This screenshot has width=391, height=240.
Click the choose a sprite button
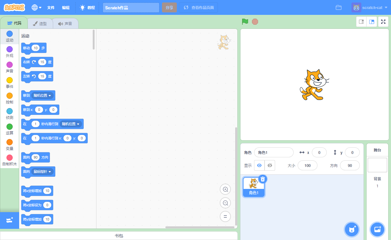352,229
